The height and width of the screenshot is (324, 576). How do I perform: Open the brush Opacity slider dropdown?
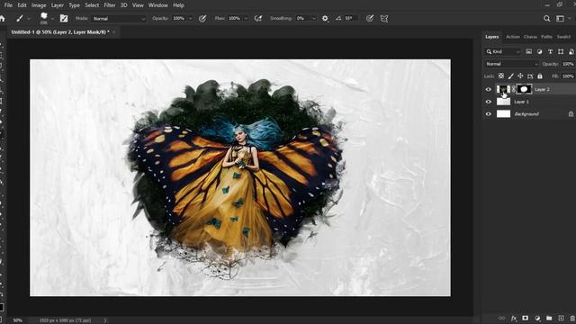[x=190, y=18]
